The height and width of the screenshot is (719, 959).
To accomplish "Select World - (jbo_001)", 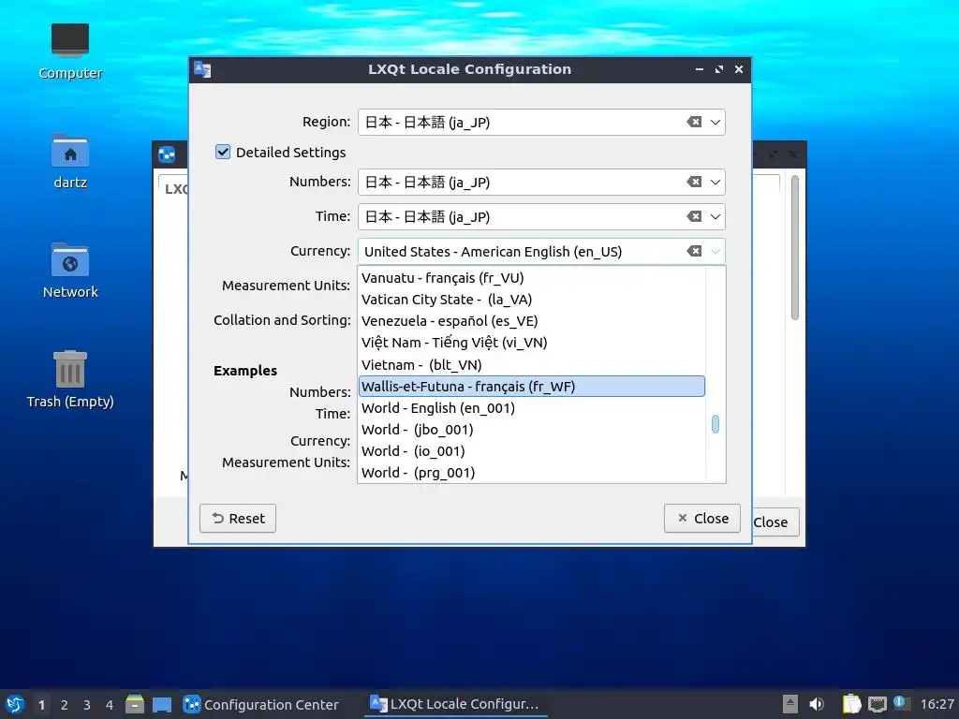I will tap(532, 429).
